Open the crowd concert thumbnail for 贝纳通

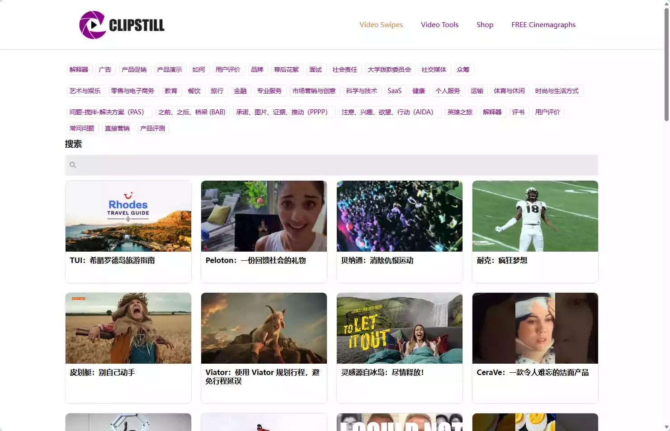click(x=400, y=216)
